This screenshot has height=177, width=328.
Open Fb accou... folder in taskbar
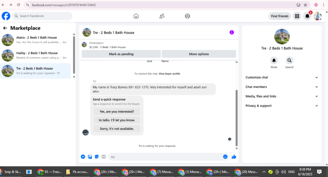click(77, 172)
